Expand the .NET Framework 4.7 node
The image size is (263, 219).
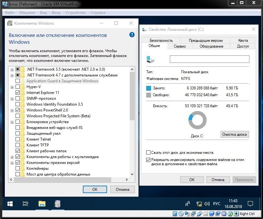(x=12, y=75)
